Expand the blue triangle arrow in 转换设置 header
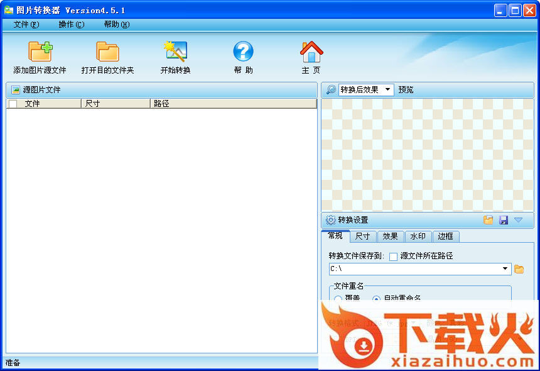 [518, 219]
